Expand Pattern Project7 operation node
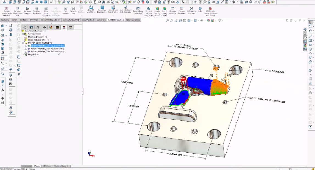Viewport: 315px width, 170px height. tap(26, 46)
